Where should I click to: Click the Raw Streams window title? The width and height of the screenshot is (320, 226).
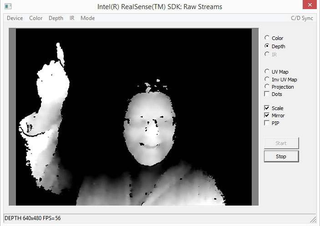coord(160,7)
